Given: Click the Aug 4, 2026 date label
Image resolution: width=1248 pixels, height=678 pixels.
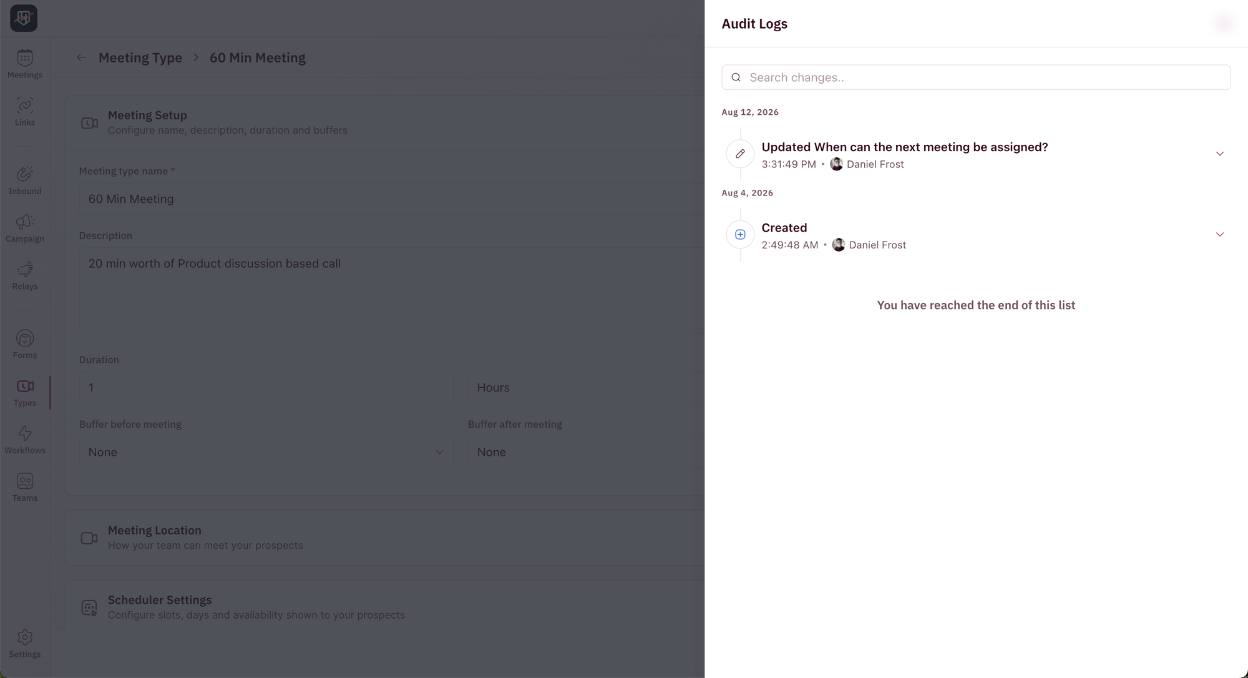Looking at the screenshot, I should (x=748, y=193).
